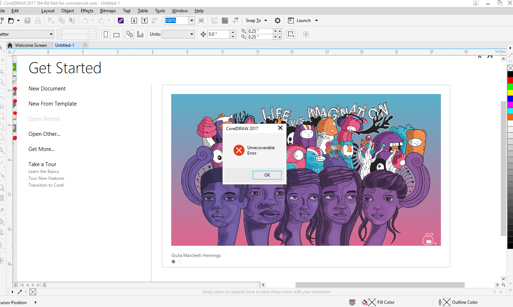Toggle landscape page orientation
Viewport: 513px width, 307px height.
point(116,34)
